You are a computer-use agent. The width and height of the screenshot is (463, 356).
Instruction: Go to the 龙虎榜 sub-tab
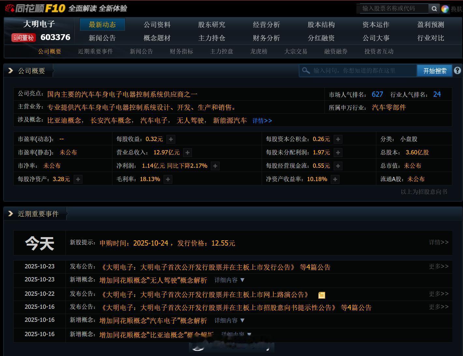259,51
